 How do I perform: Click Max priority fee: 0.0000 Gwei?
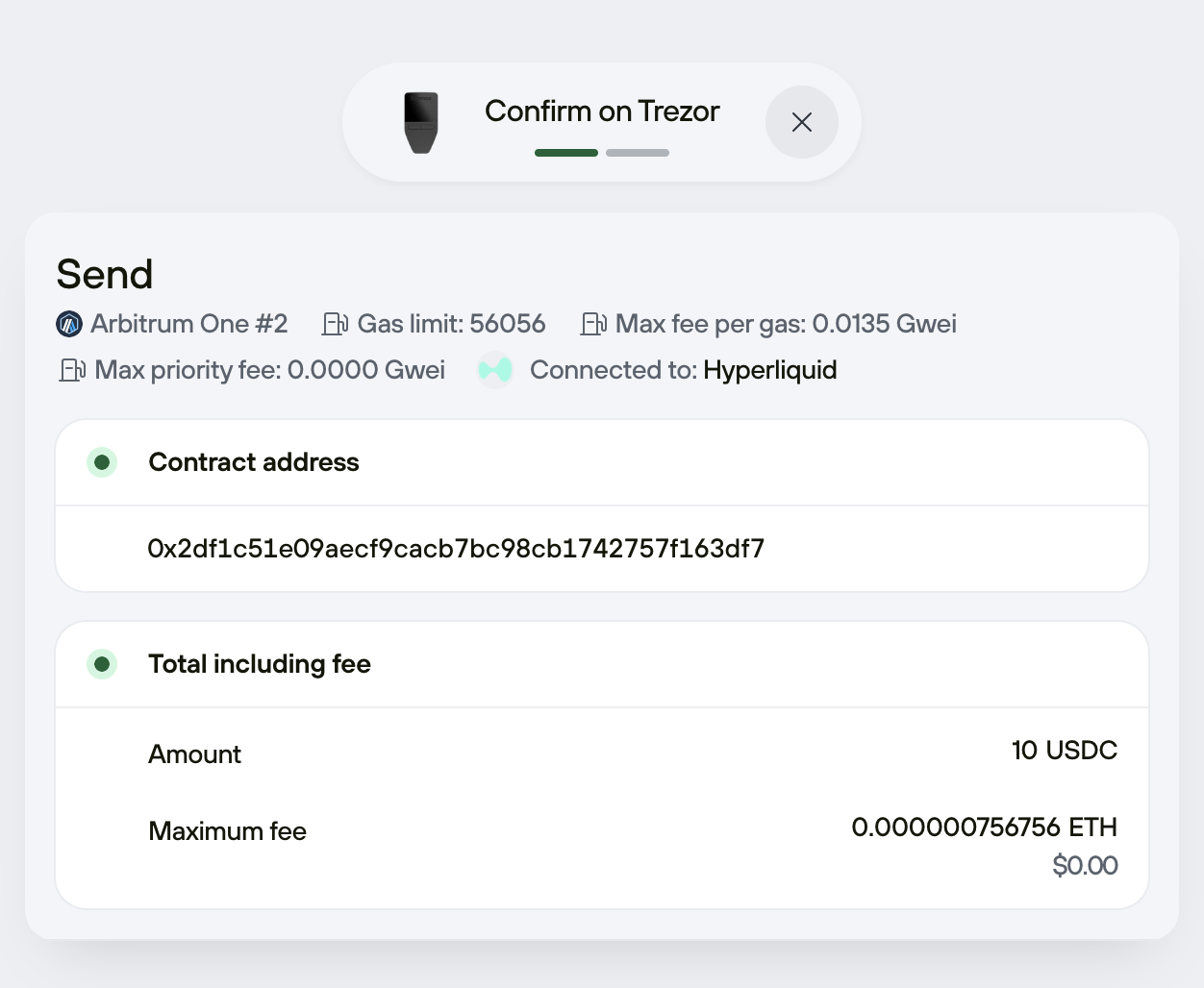pyautogui.click(x=270, y=370)
